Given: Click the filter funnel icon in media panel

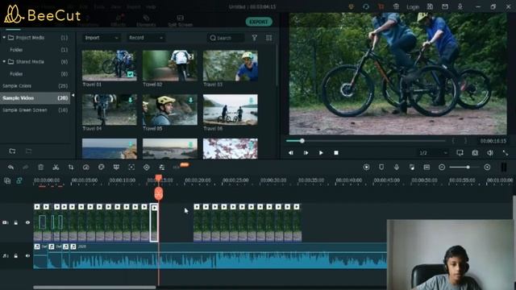Looking at the screenshot, I should [255, 38].
